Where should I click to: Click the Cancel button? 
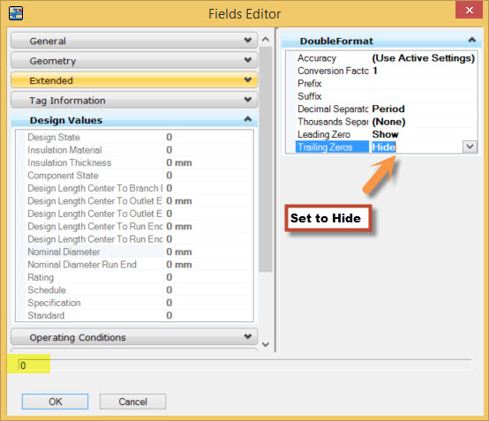[132, 402]
